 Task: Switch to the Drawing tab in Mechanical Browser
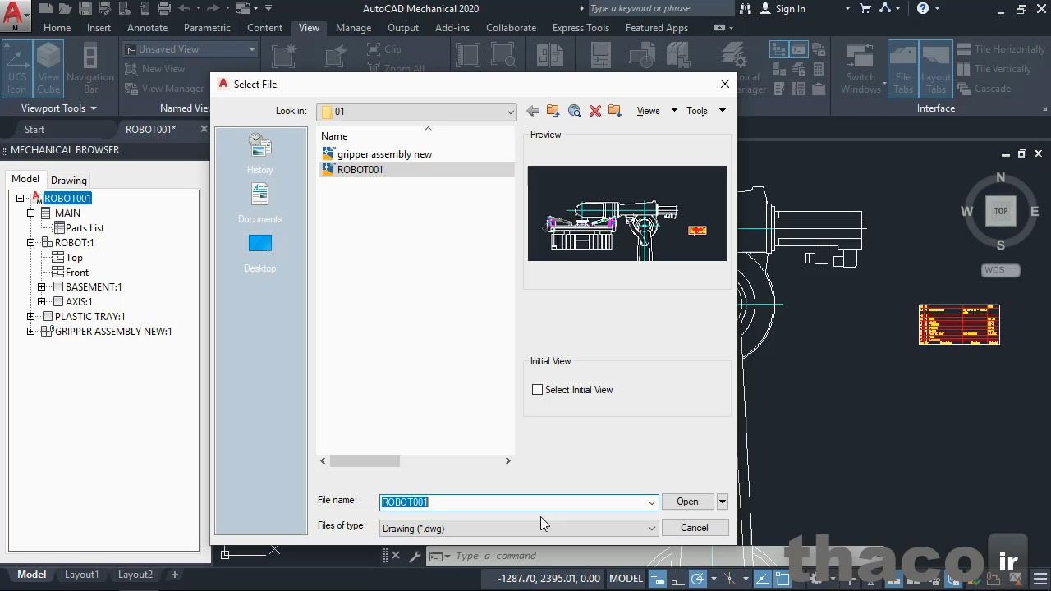[69, 180]
